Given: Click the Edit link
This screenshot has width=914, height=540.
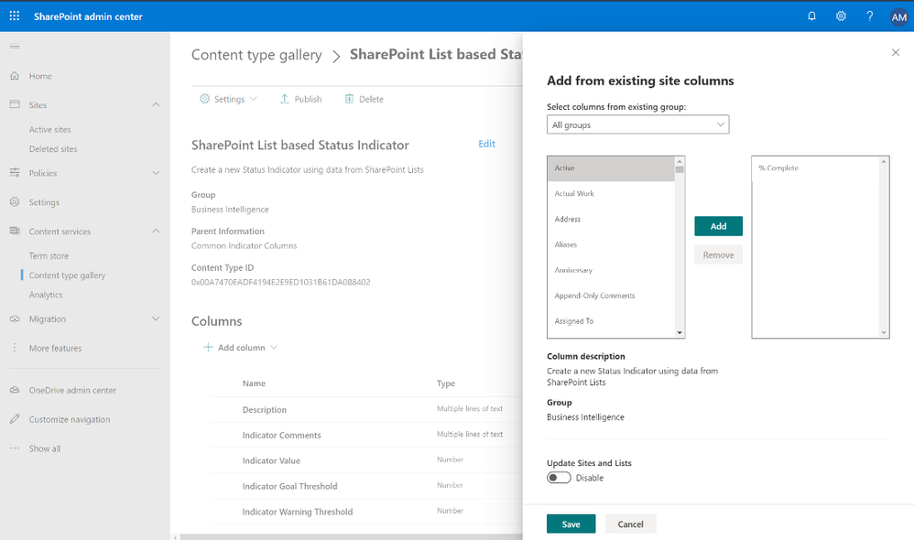Looking at the screenshot, I should coord(486,144).
